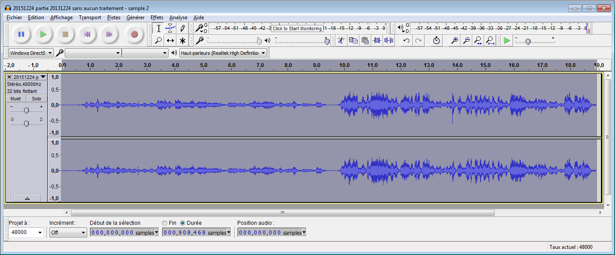Open units dropdown for Position audio
The height and width of the screenshot is (255, 615).
(304, 233)
